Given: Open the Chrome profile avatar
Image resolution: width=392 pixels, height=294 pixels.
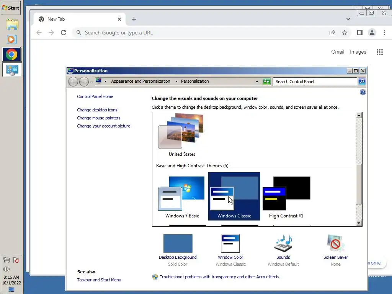Looking at the screenshot, I should [x=372, y=33].
